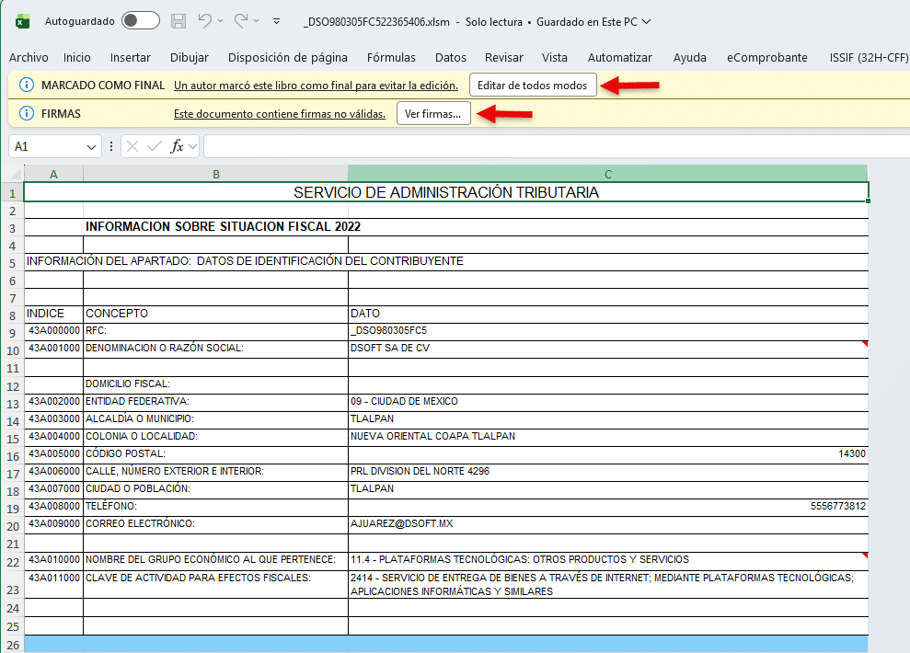Click the Excel app icon in title bar
This screenshot has height=653, width=910.
[23, 20]
